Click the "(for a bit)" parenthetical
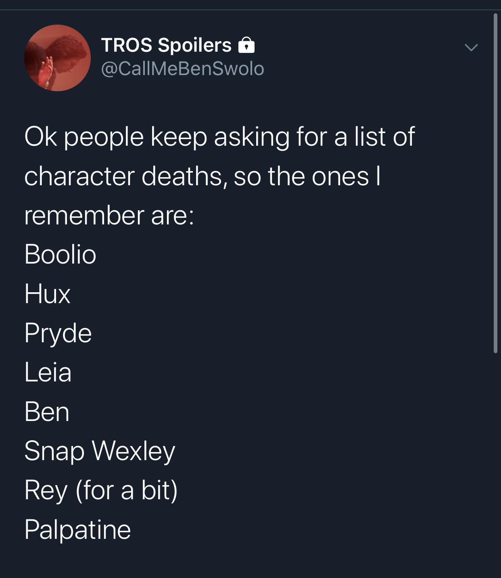 click(x=126, y=490)
